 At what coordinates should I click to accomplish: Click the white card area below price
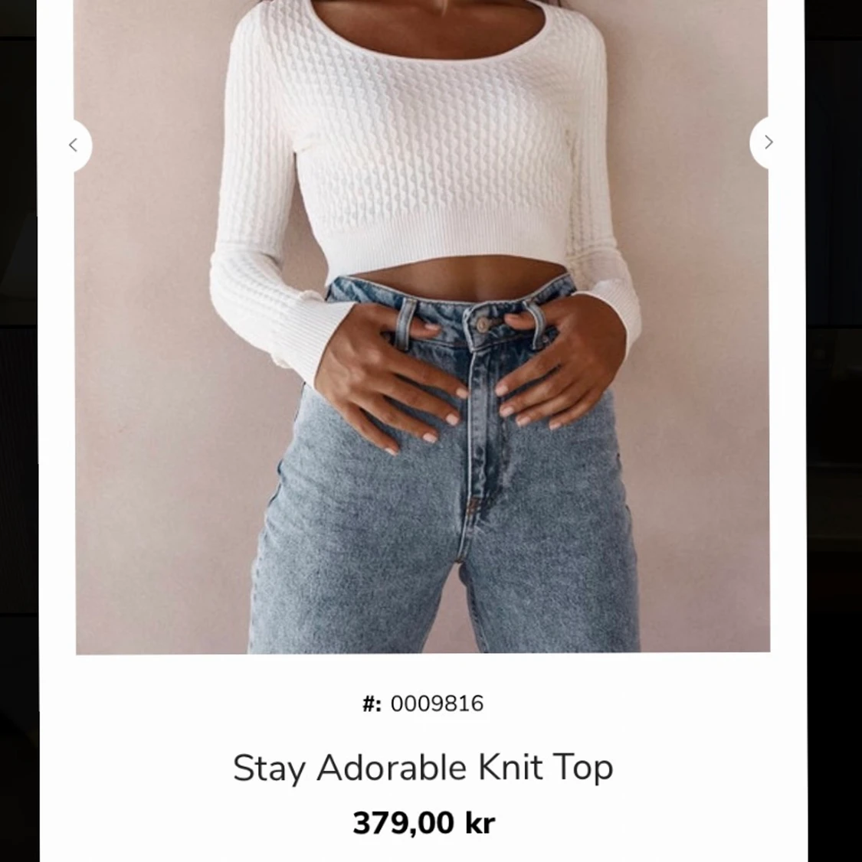pyautogui.click(x=422, y=851)
